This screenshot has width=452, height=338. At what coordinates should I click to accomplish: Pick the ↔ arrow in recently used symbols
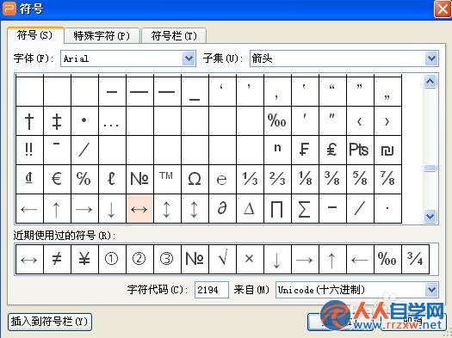tap(29, 259)
